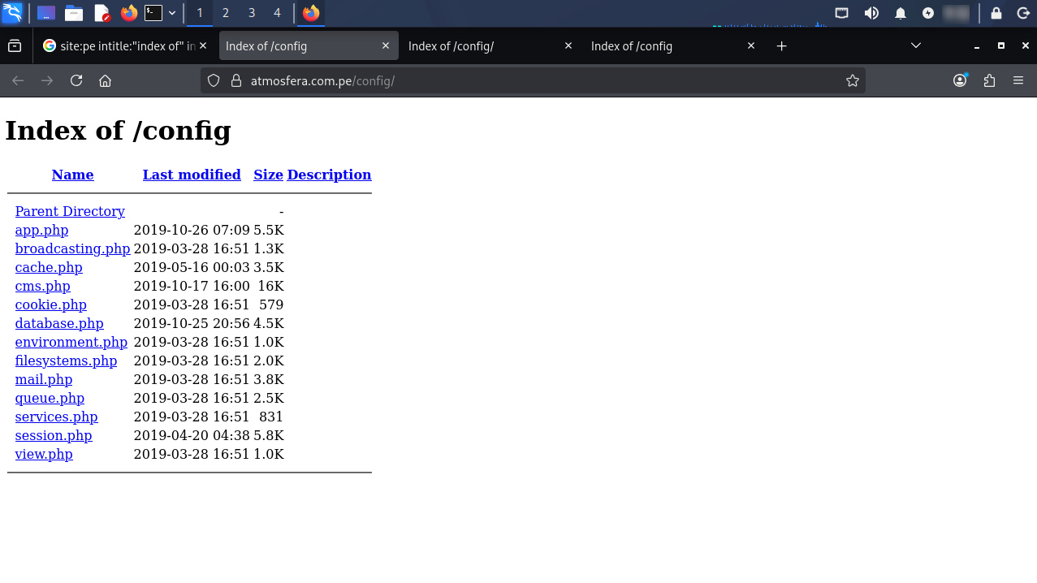Open the Firefox hamburger application menu
The height and width of the screenshot is (583, 1037).
(1018, 80)
